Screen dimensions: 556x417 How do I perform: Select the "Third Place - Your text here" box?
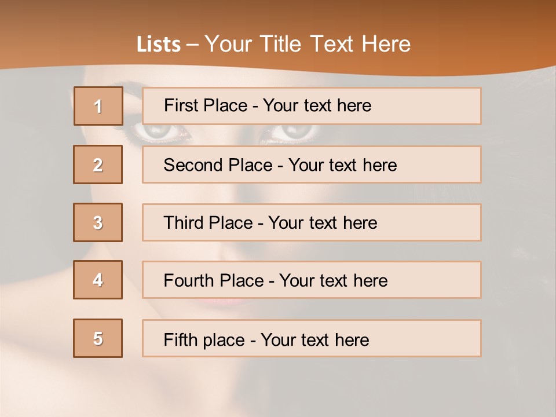pos(312,222)
